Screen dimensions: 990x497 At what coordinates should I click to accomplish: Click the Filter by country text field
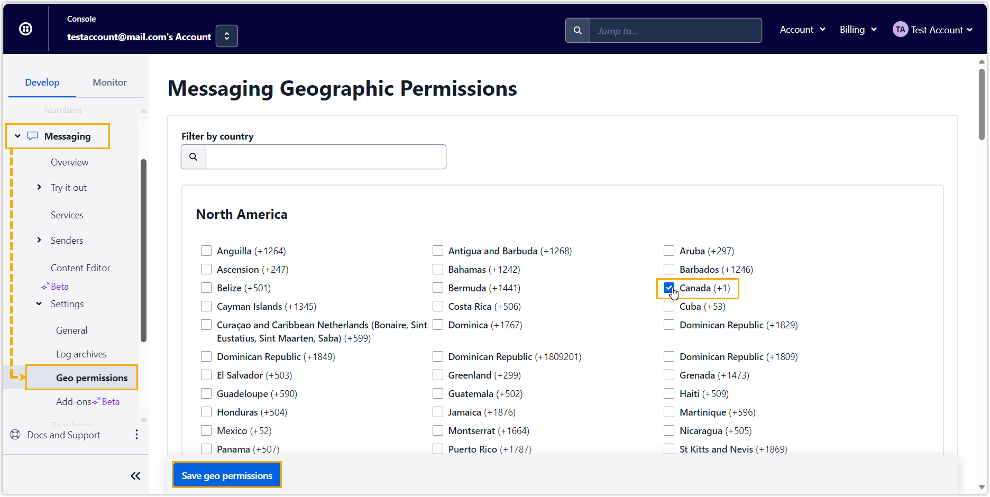(x=325, y=157)
